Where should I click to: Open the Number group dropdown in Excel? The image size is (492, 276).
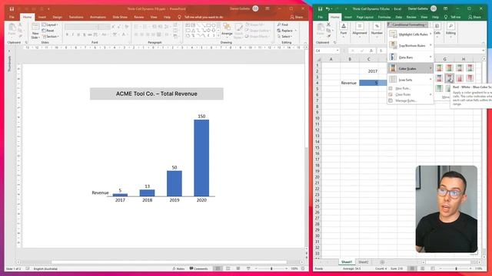[377, 31]
